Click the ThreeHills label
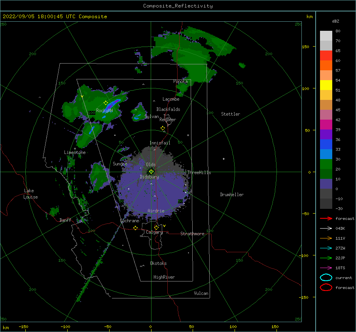This screenshot has height=332, width=356. point(199,173)
